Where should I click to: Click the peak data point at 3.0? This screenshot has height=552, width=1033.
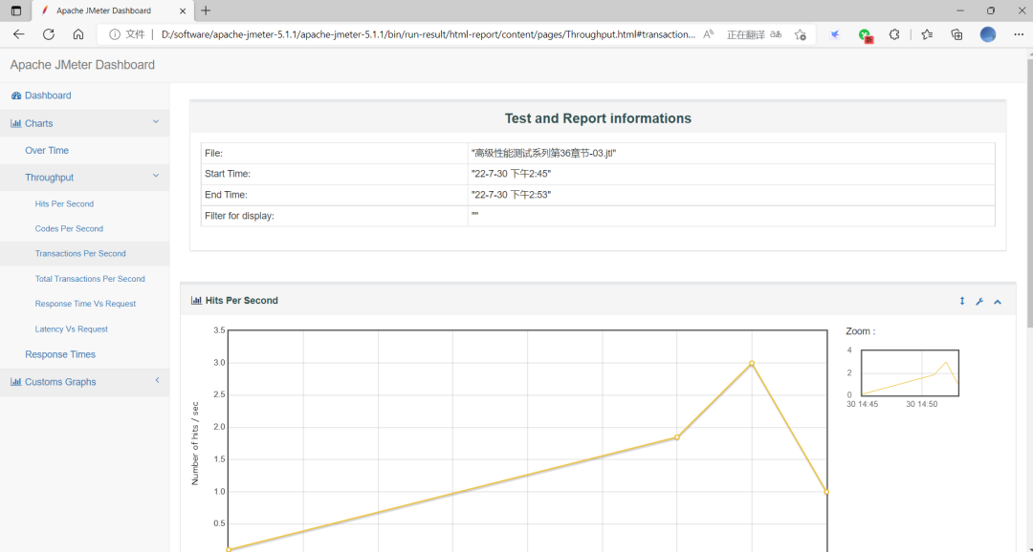click(752, 363)
